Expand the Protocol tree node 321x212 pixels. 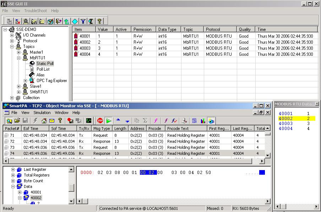pos(12,41)
